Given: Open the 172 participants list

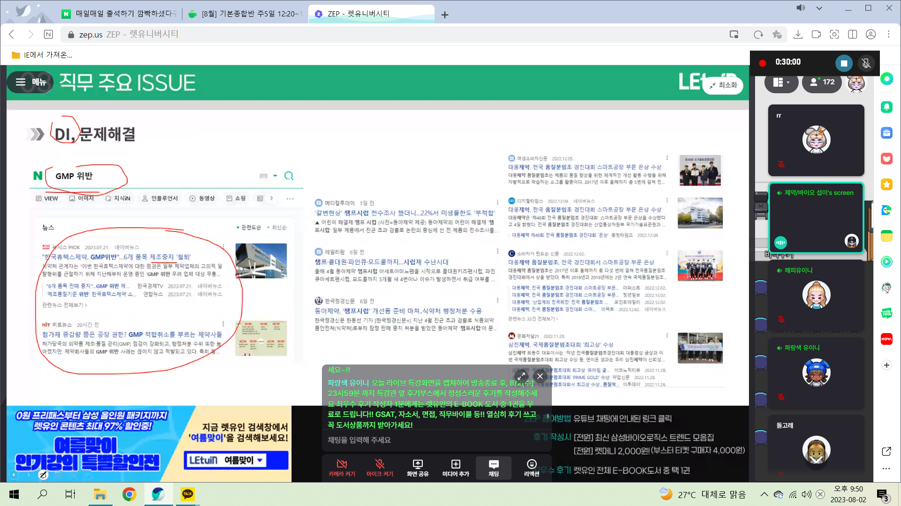Looking at the screenshot, I should [822, 82].
